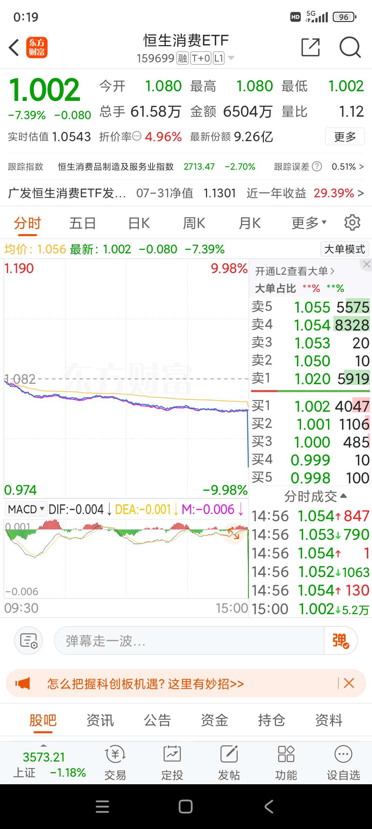This screenshot has height=829, width=372.
Task: Switch to the 日K tab
Action: point(139,223)
